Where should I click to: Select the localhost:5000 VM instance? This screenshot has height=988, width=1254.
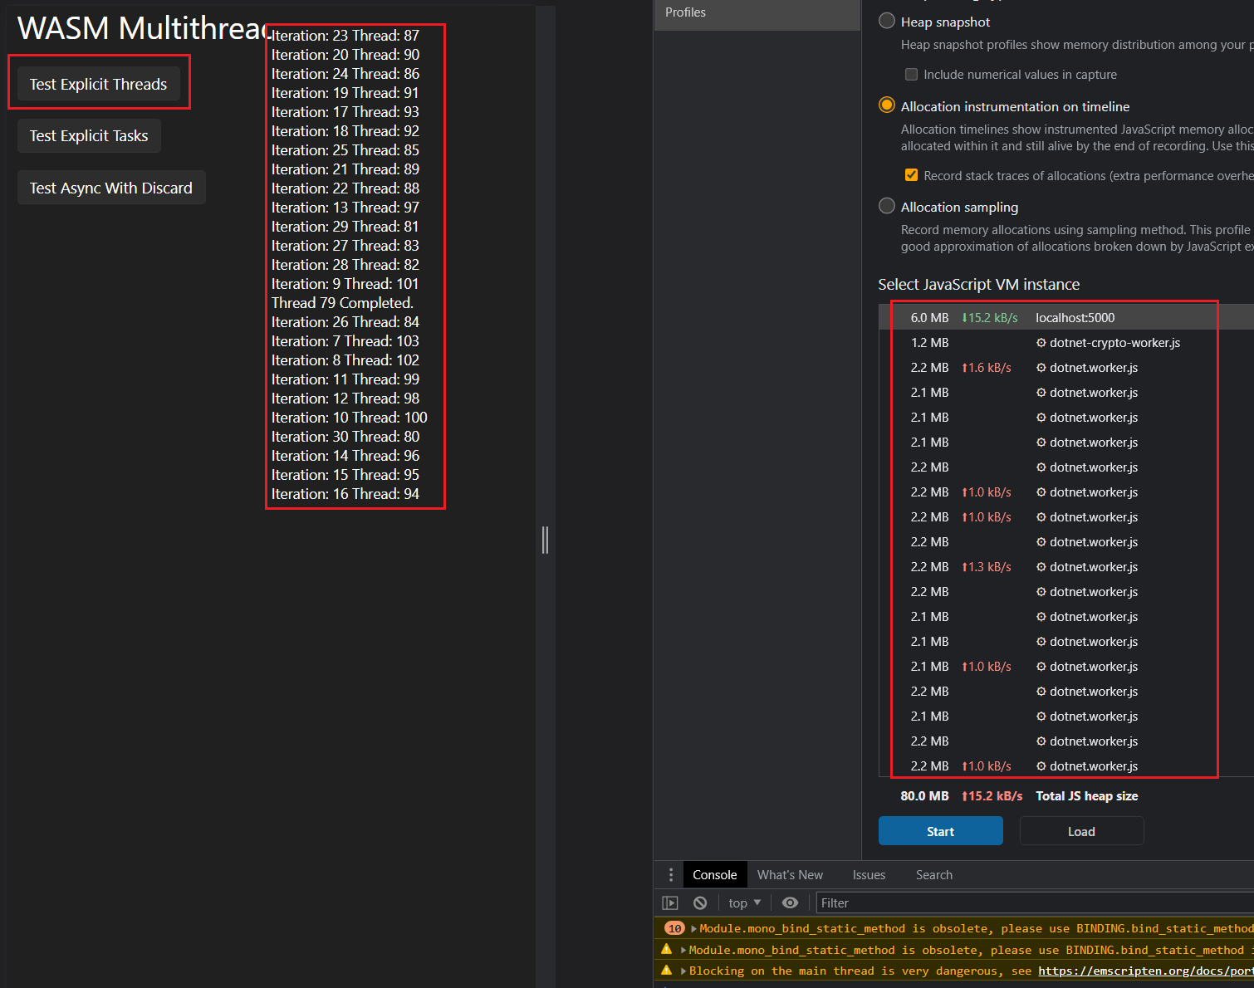tap(1075, 317)
